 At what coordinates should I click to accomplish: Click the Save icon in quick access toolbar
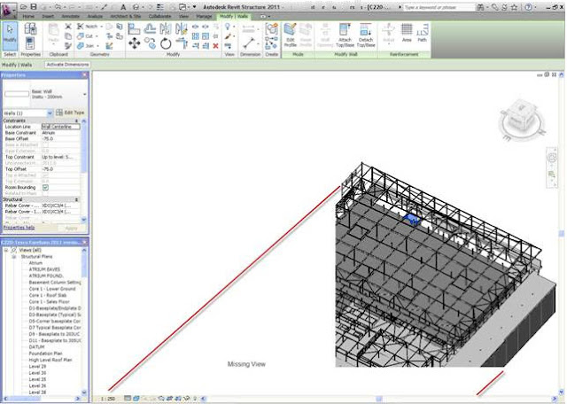34,7
